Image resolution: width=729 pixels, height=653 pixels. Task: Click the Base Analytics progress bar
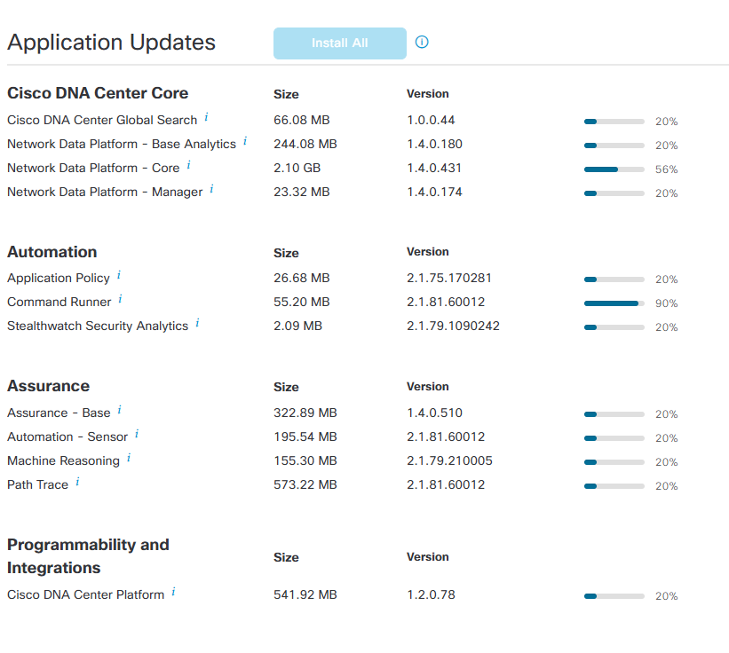pos(614,146)
